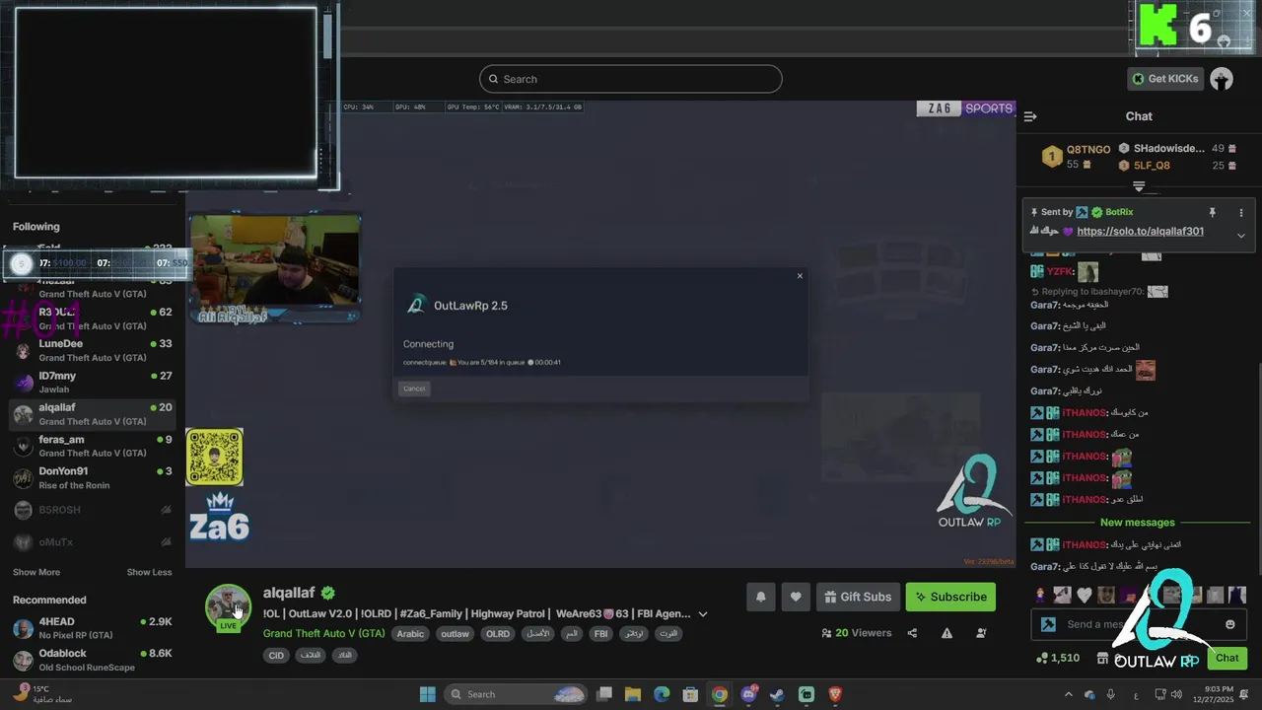The height and width of the screenshot is (710, 1262).
Task: Click Show Less in the Following list
Action: (x=149, y=572)
